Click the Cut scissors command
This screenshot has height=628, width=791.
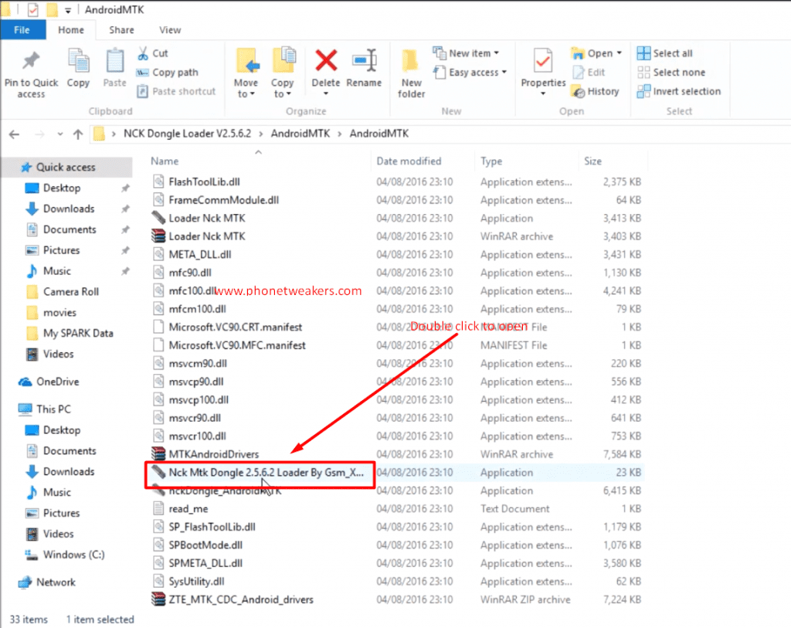153,53
